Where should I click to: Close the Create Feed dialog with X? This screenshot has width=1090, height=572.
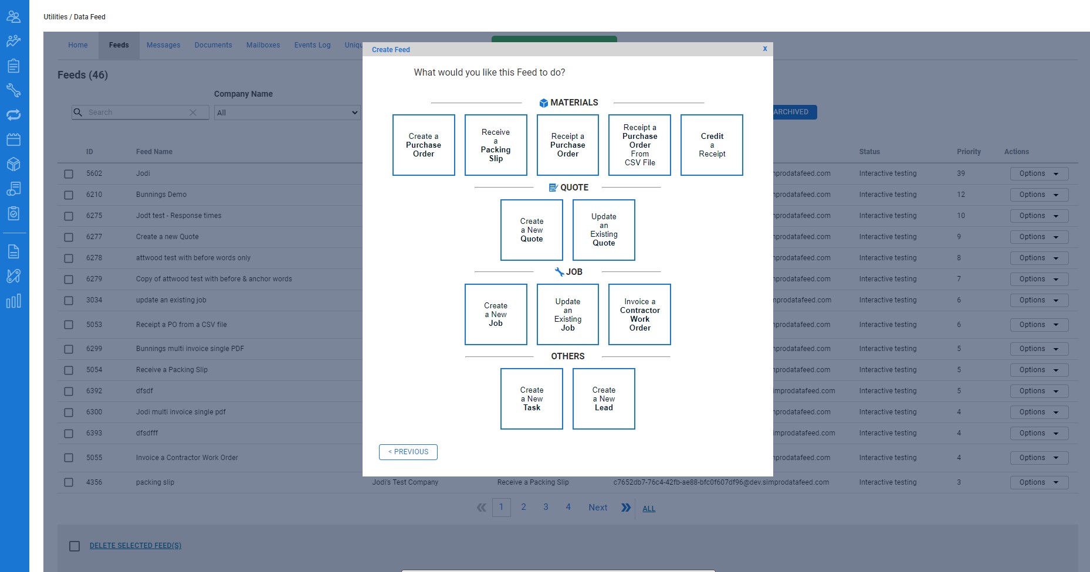click(x=764, y=49)
